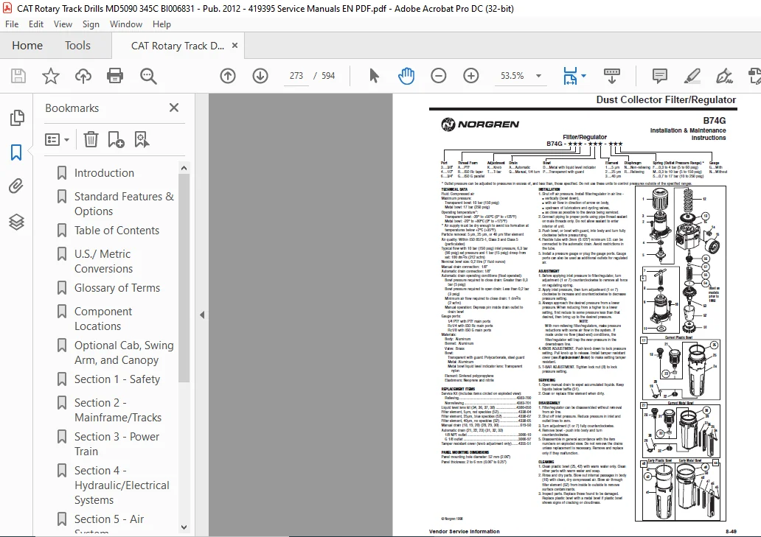This screenshot has width=761, height=537.
Task: Open the find text magnifier icon
Action: (148, 76)
